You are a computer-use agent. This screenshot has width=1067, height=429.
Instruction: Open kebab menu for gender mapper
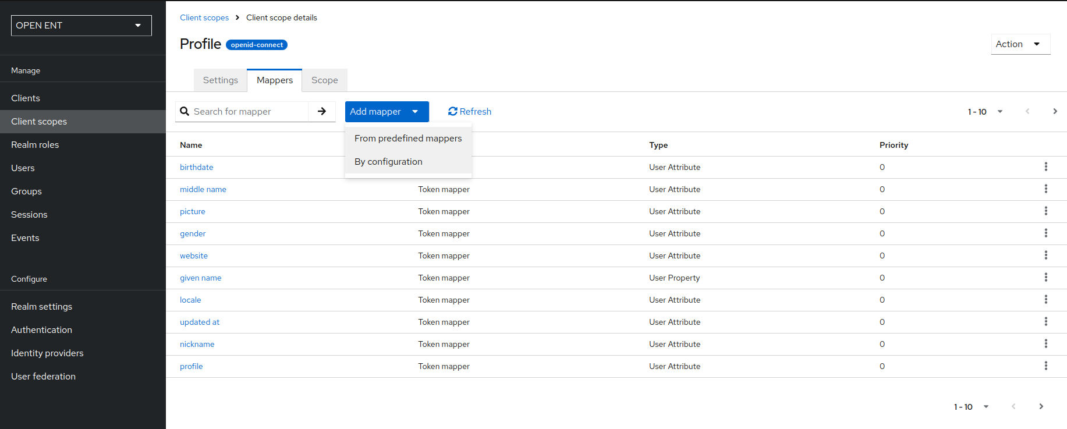pos(1045,233)
